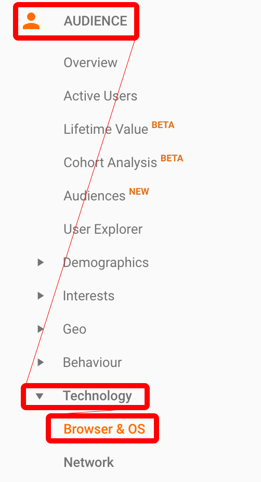Select the Behaviour menu entry
This screenshot has height=482, width=261.
[x=92, y=362]
